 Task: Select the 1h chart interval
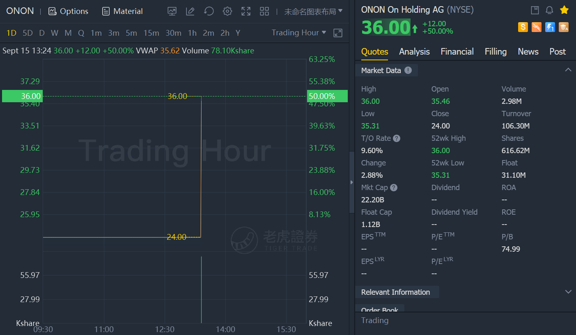tap(192, 33)
